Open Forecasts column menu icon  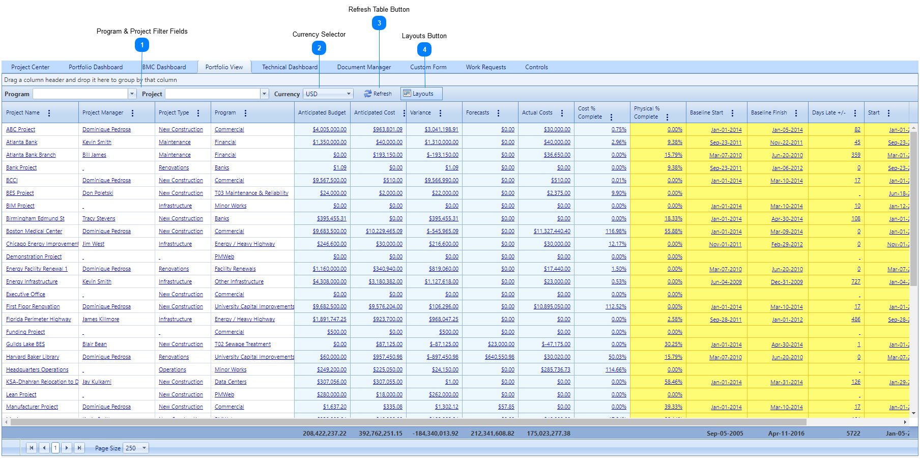point(498,113)
